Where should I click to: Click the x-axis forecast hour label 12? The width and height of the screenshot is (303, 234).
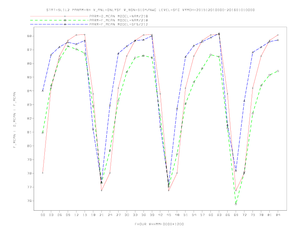(77, 215)
